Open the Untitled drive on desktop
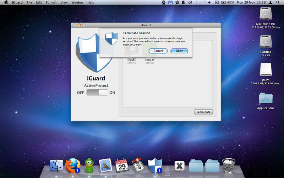Screen dimensions: 284x178 266,42
